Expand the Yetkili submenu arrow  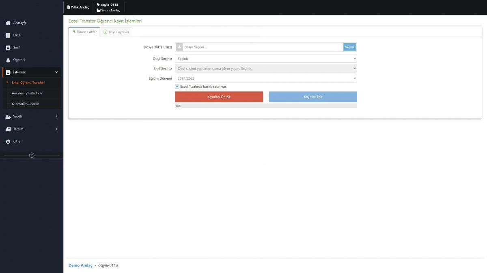[56, 116]
